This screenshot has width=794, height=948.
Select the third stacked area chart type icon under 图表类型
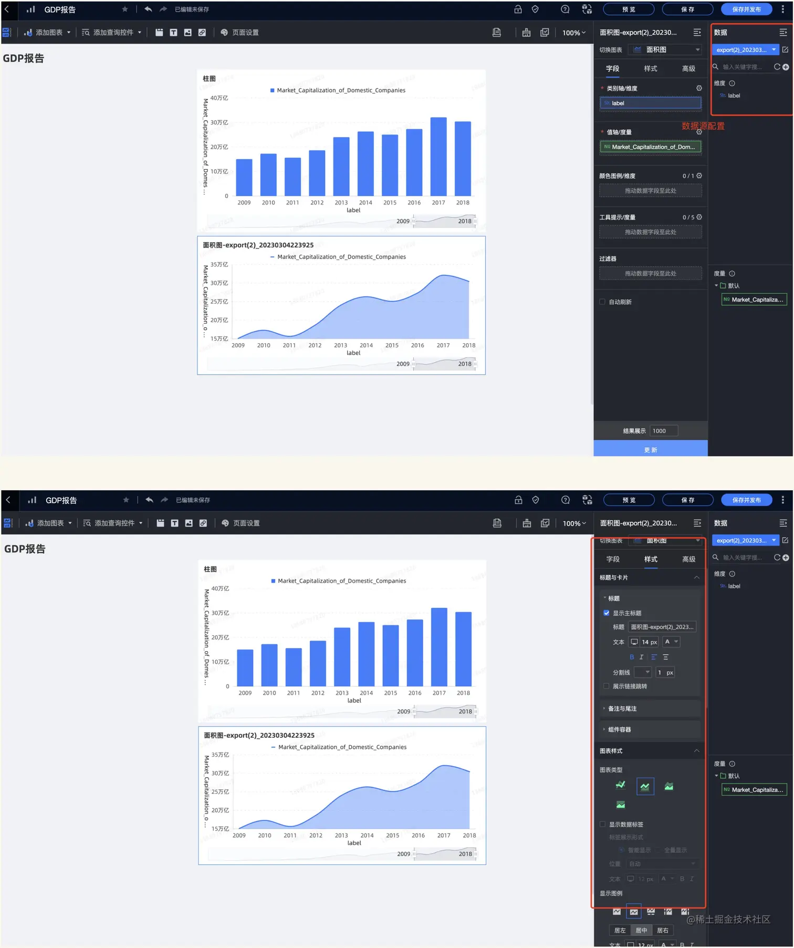pyautogui.click(x=669, y=787)
